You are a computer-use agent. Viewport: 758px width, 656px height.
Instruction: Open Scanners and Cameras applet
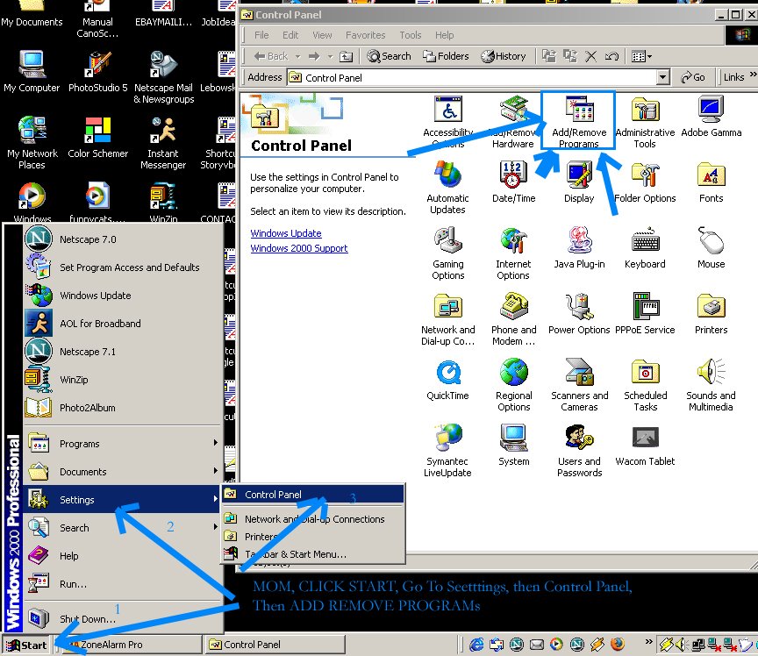[579, 385]
